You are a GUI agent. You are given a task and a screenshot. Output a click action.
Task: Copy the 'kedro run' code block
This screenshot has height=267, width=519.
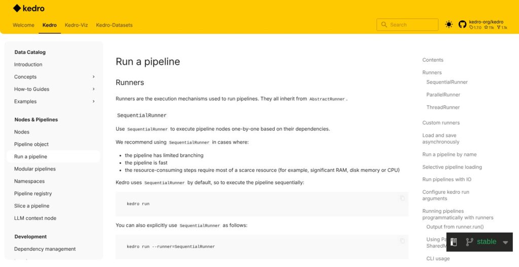click(402, 198)
